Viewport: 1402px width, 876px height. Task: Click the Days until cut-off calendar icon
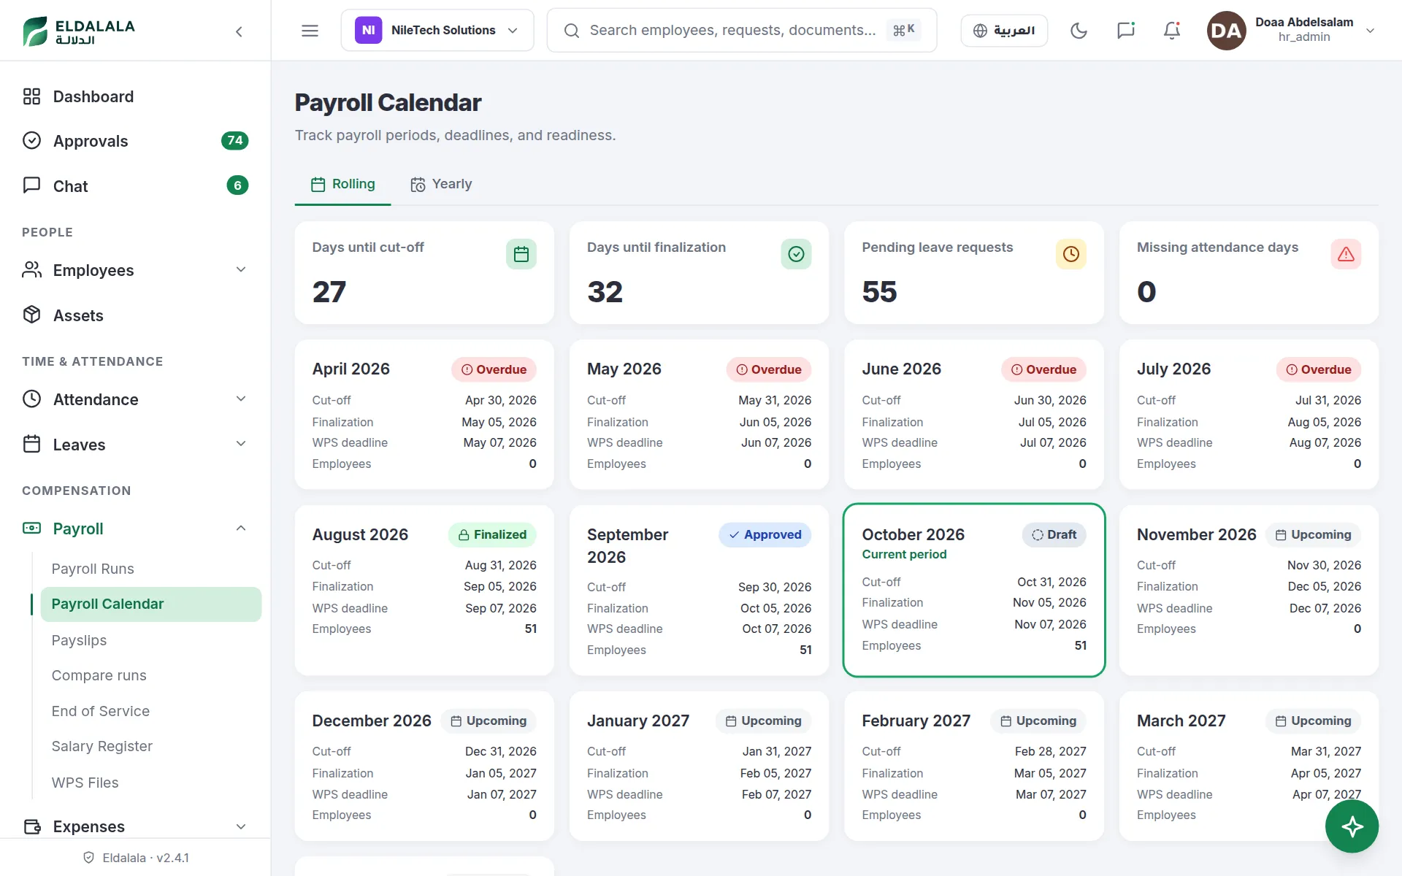pyautogui.click(x=521, y=254)
